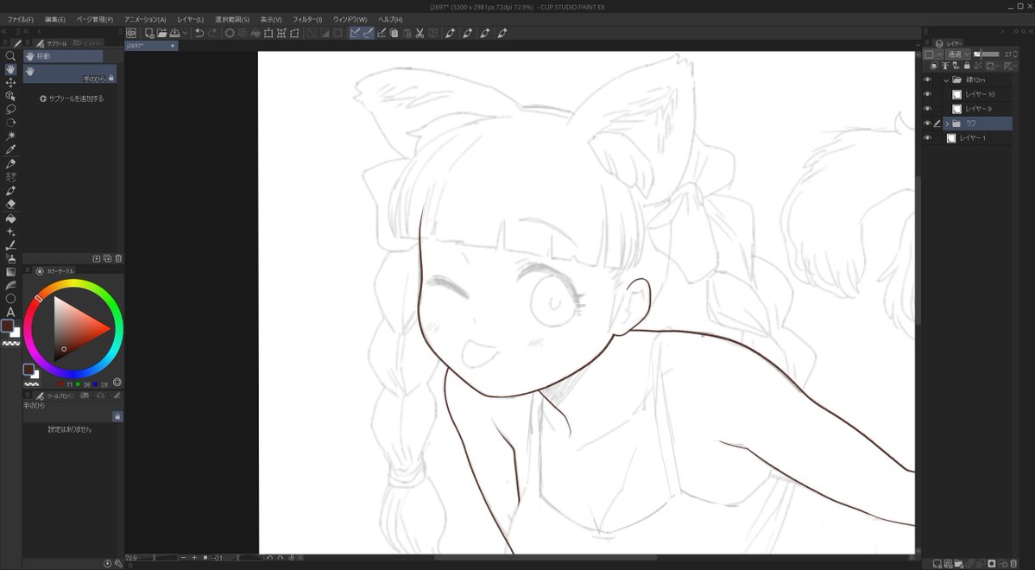1035x570 pixels.
Task: Collapse the 線12m layer folder
Action: coord(947,80)
